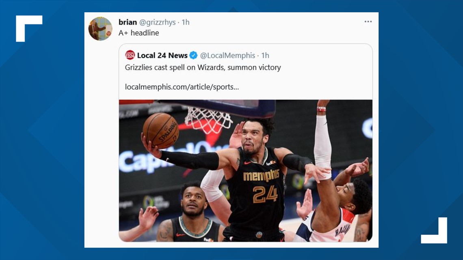Viewport: 463px width, 260px height.
Task: Click the Local 24 News logo avatar
Action: click(x=130, y=55)
